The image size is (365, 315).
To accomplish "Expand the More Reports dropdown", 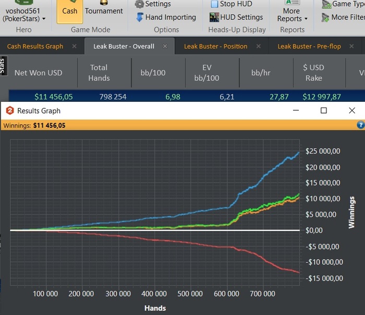I will click(x=292, y=11).
